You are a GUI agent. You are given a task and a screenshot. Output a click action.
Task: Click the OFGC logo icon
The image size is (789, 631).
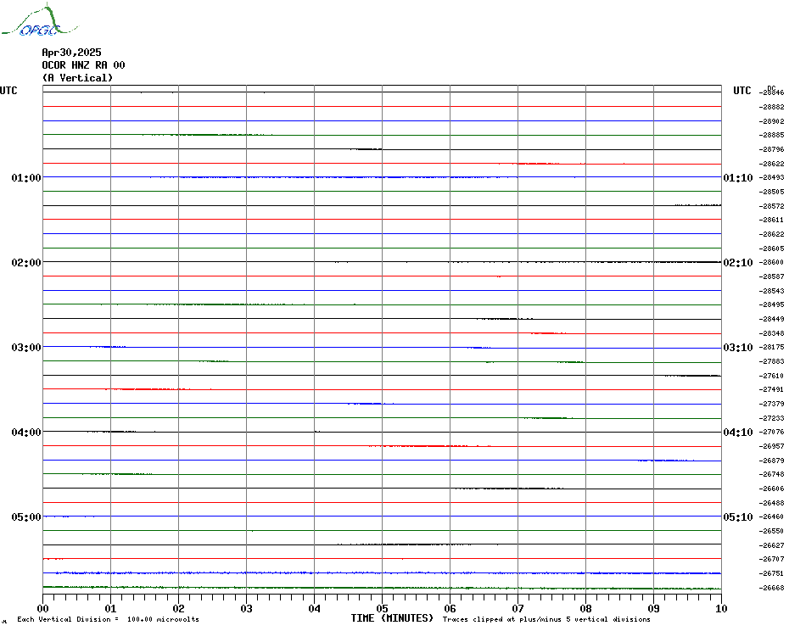pyautogui.click(x=39, y=20)
